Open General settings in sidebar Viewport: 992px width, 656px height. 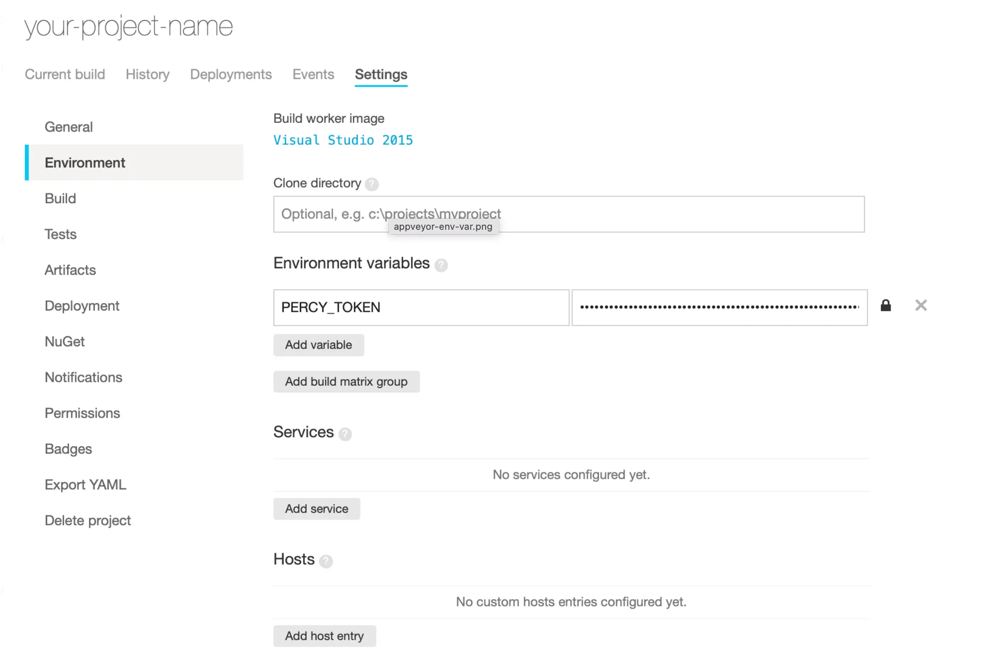(x=68, y=127)
